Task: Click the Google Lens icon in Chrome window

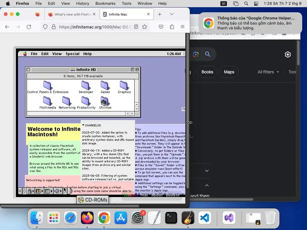Action: pyautogui.click(x=196, y=54)
